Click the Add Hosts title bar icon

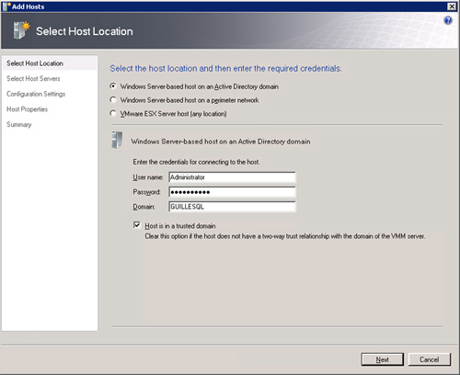(6, 6)
